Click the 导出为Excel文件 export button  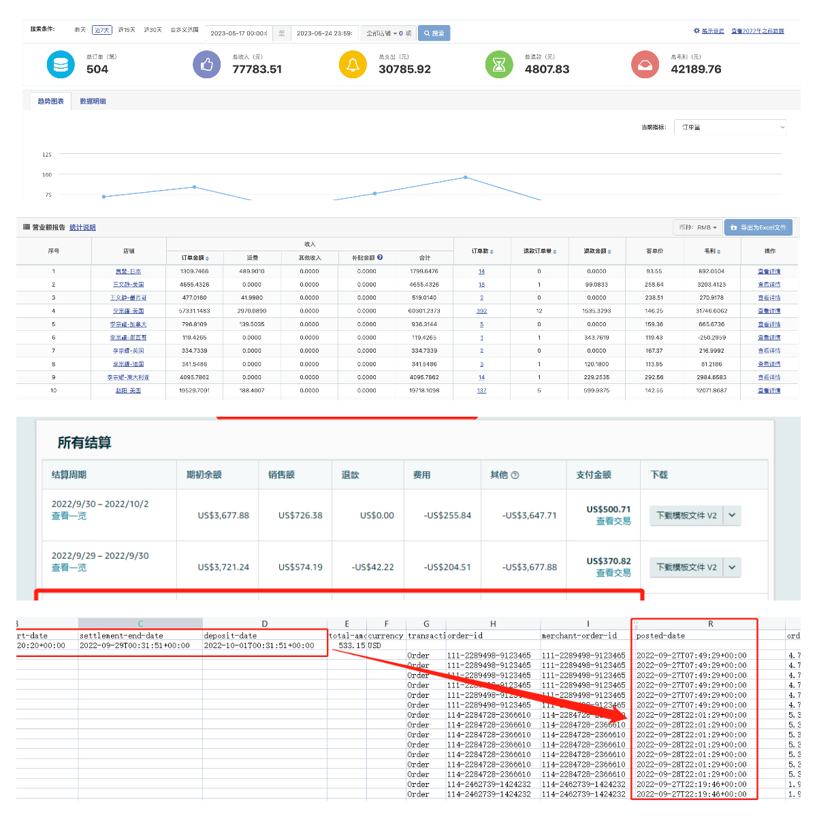tap(758, 227)
